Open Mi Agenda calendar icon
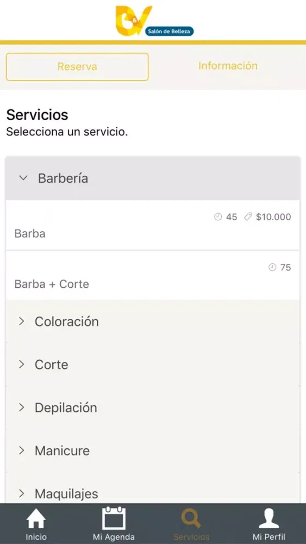Viewport: 306px width, 544px height. click(114, 518)
